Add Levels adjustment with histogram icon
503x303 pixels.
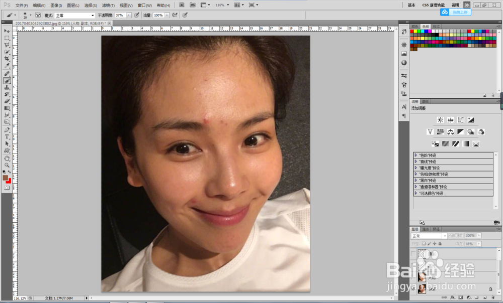click(x=450, y=120)
